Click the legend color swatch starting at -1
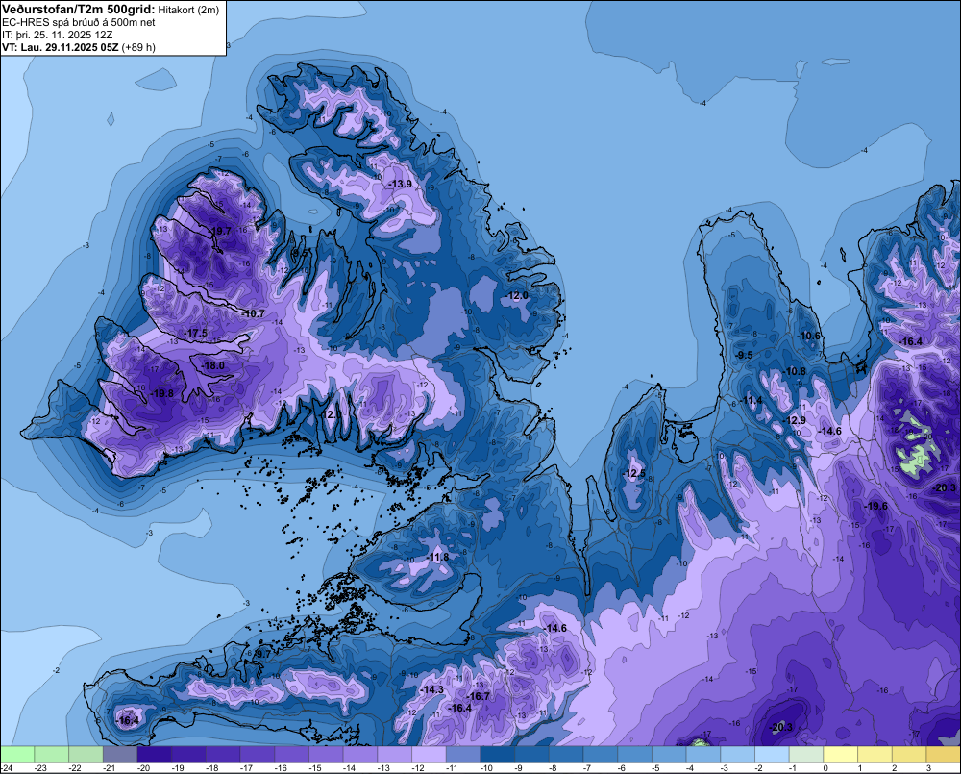Screen dimensions: 961x774 click(x=806, y=755)
